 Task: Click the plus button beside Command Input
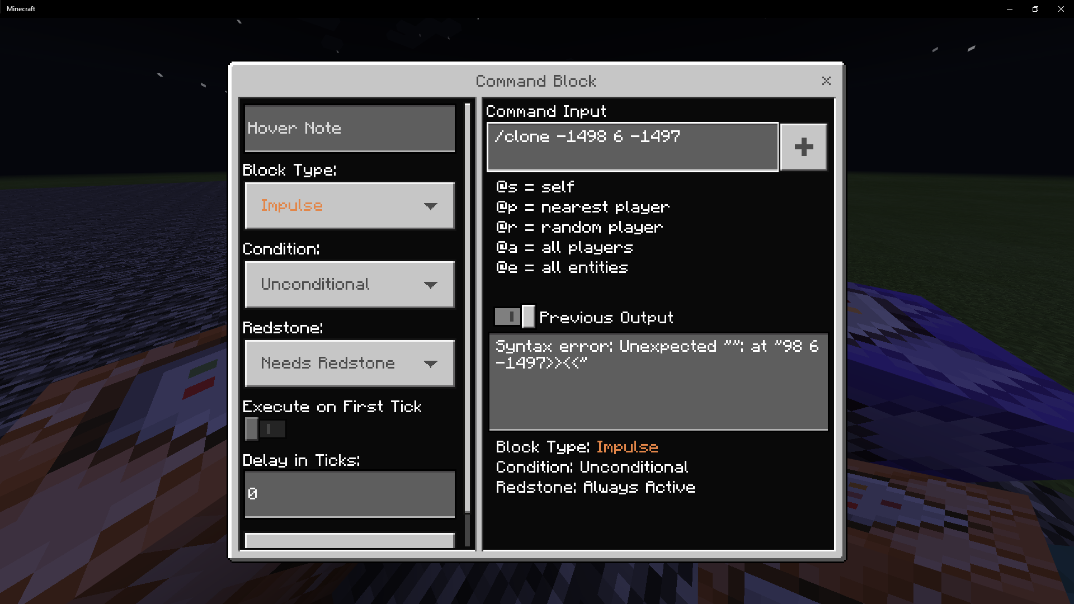pos(803,147)
